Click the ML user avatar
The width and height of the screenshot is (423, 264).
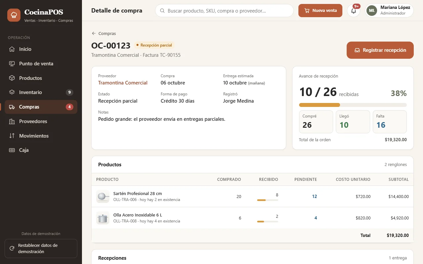[372, 11]
